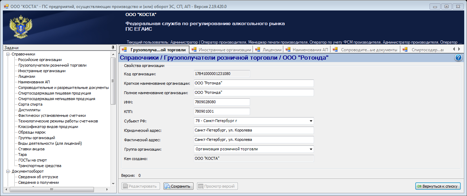
Task: Open Лицензии in the tree
Action: click(x=27, y=76)
